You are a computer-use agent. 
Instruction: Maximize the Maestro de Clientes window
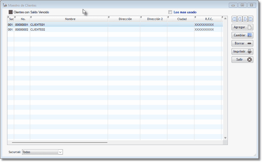pos(242,5)
